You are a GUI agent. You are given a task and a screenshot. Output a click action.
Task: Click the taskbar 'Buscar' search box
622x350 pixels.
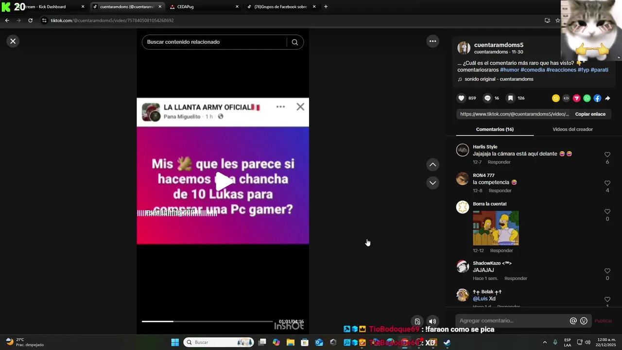pos(219,342)
